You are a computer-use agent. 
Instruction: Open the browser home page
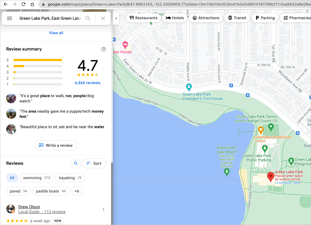pos(32,4)
